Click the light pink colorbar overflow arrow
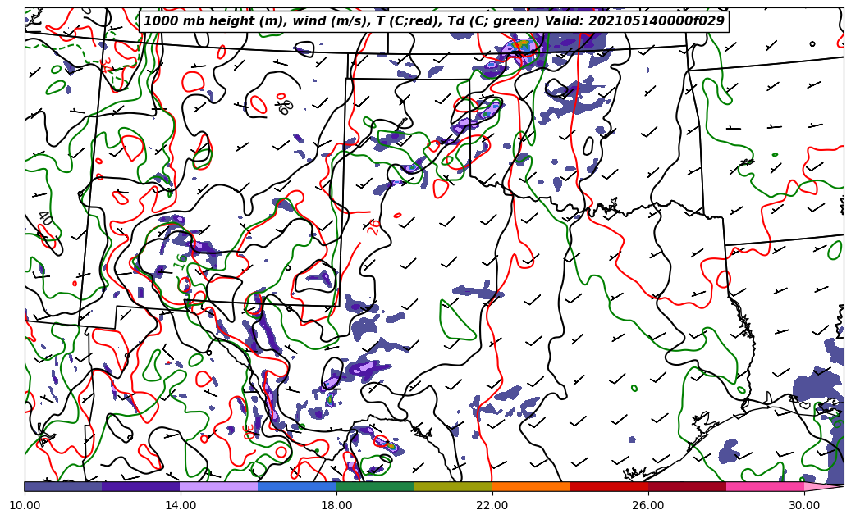The image size is (851, 519). 822,486
